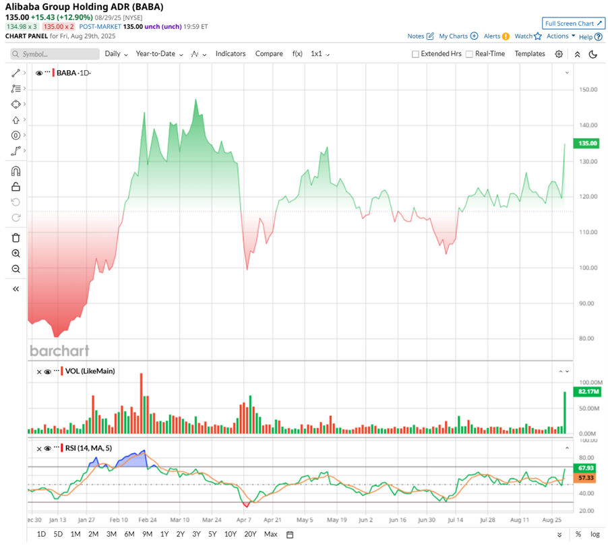
Task: Select the 6M time range
Action: [129, 535]
